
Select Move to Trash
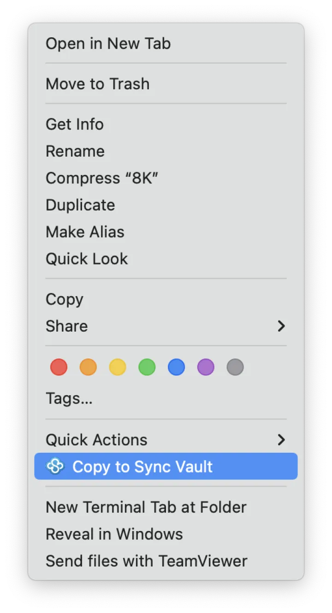tap(97, 84)
